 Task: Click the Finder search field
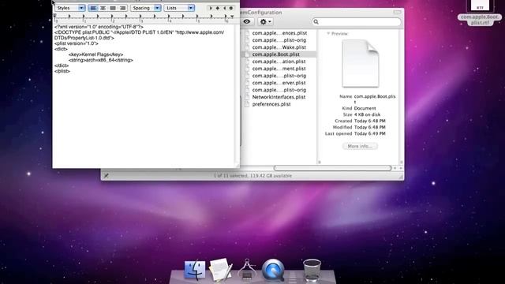pos(357,21)
